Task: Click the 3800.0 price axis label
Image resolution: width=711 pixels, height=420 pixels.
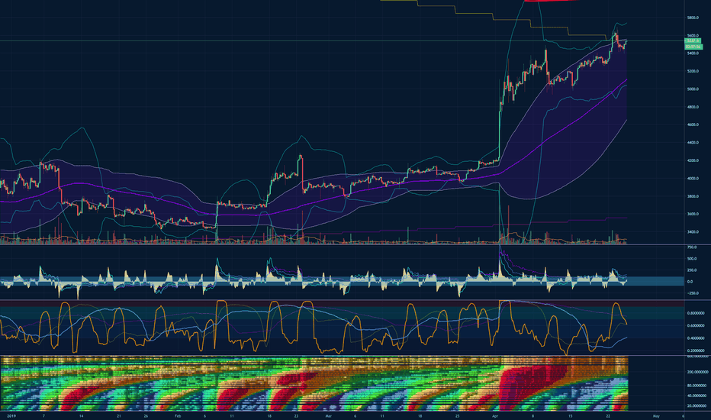Action: (693, 196)
